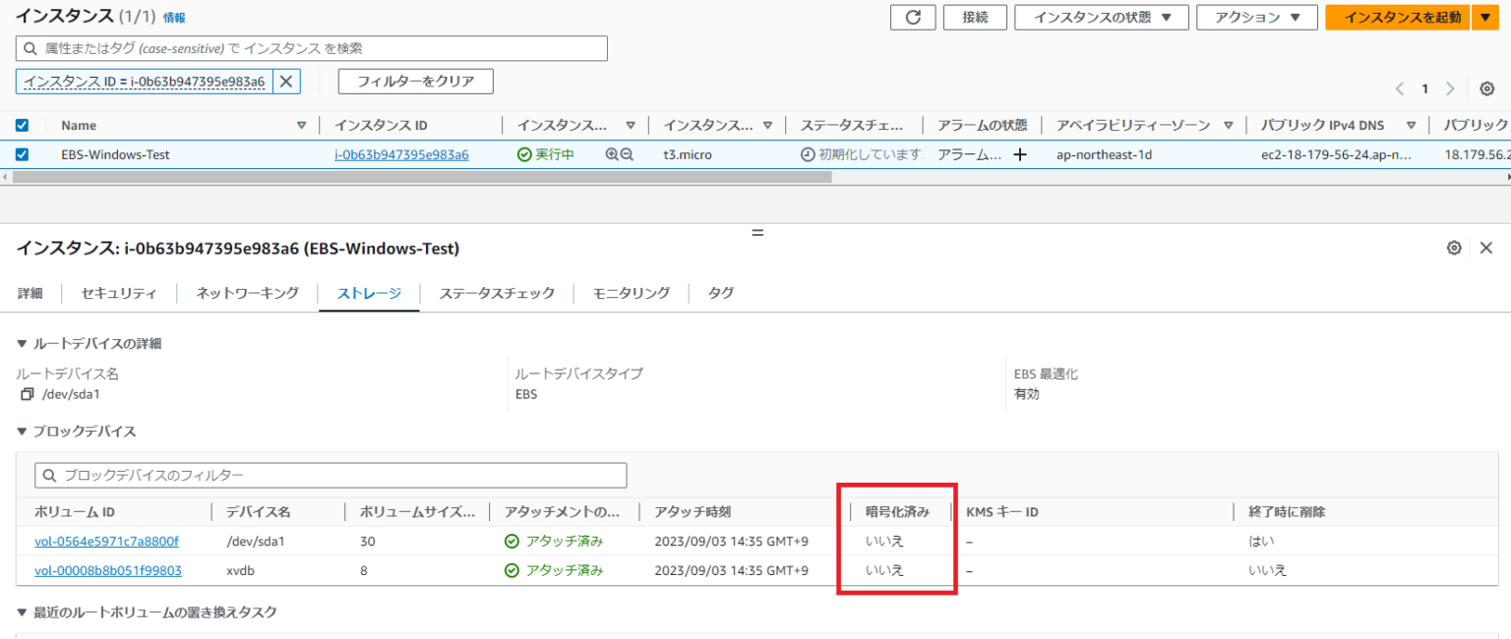Click the インスタンスを起動 button

coord(1398,18)
